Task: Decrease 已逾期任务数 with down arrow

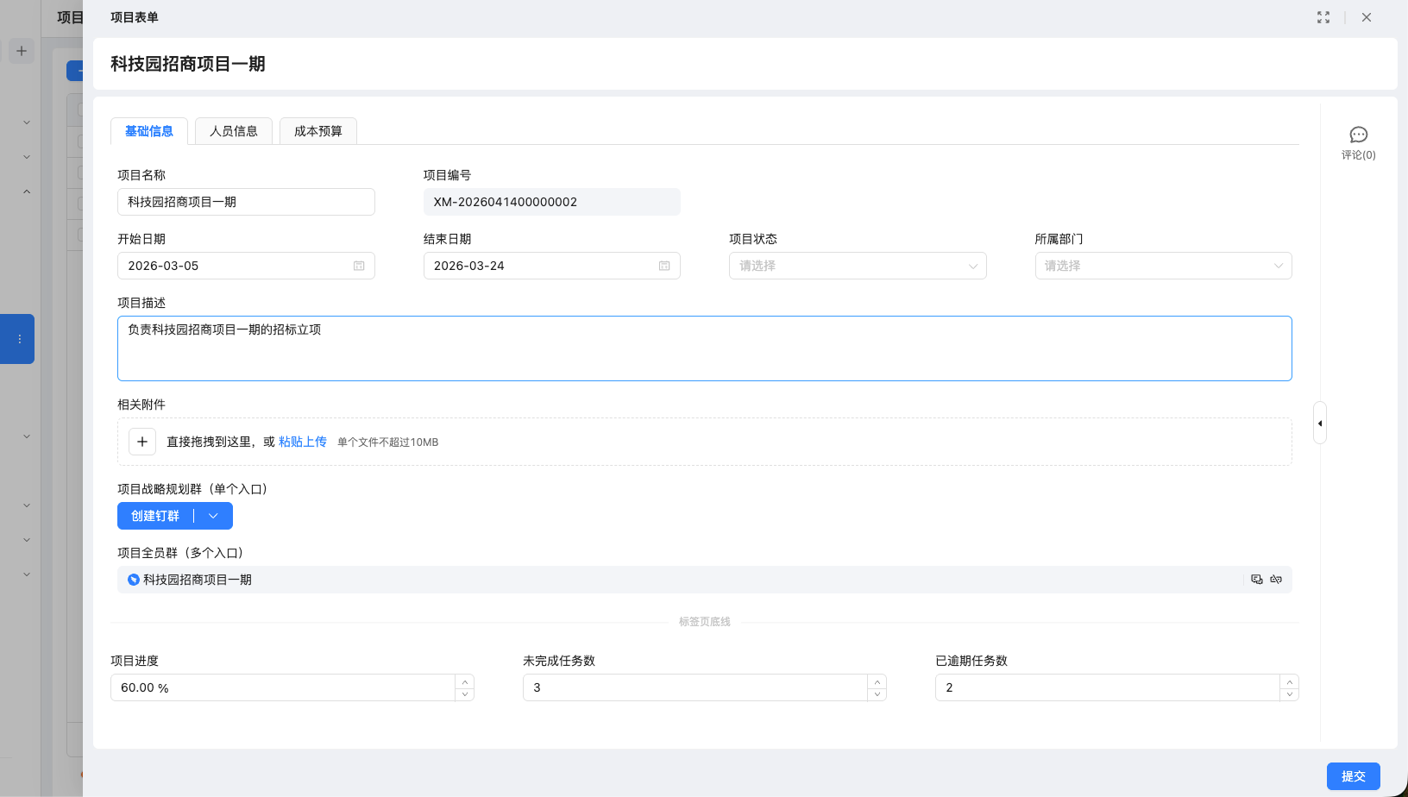Action: tap(1290, 694)
